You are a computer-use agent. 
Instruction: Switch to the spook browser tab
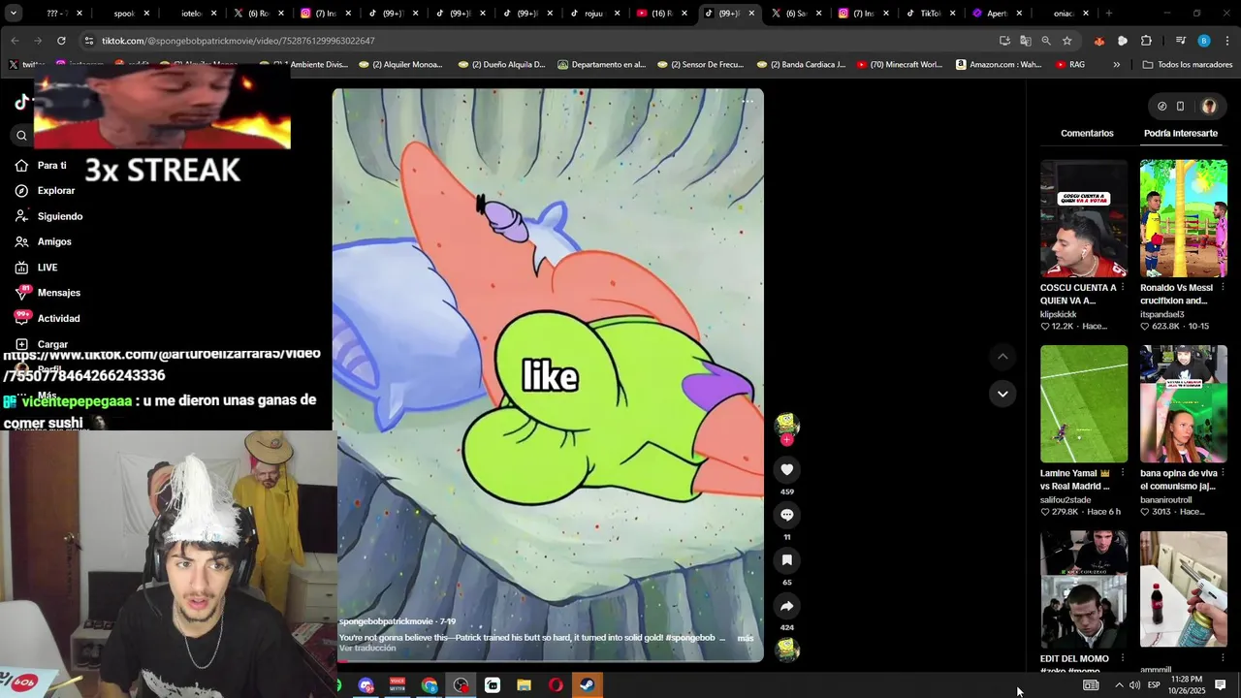124,14
